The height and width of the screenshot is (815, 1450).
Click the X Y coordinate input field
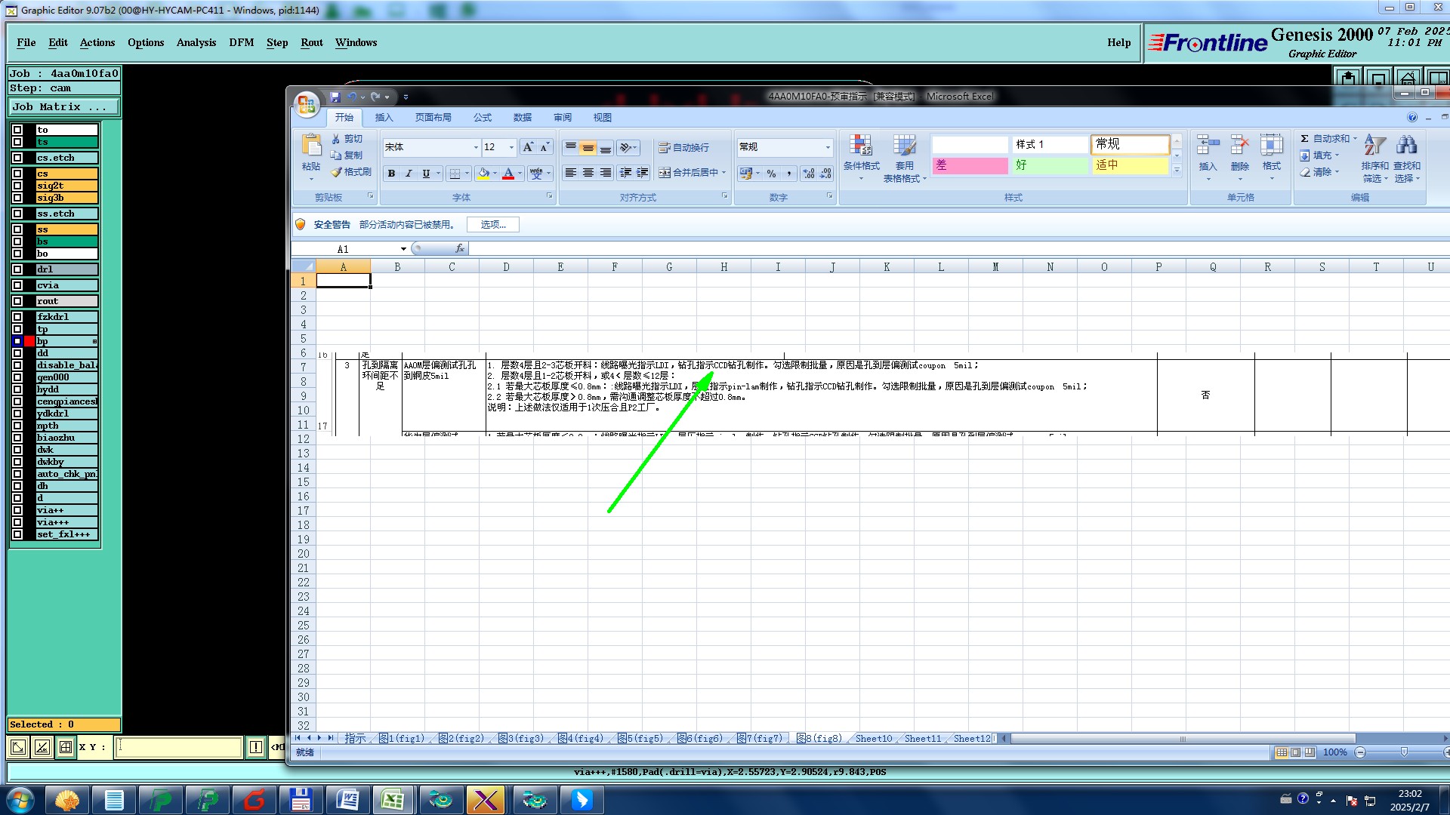[x=179, y=747]
